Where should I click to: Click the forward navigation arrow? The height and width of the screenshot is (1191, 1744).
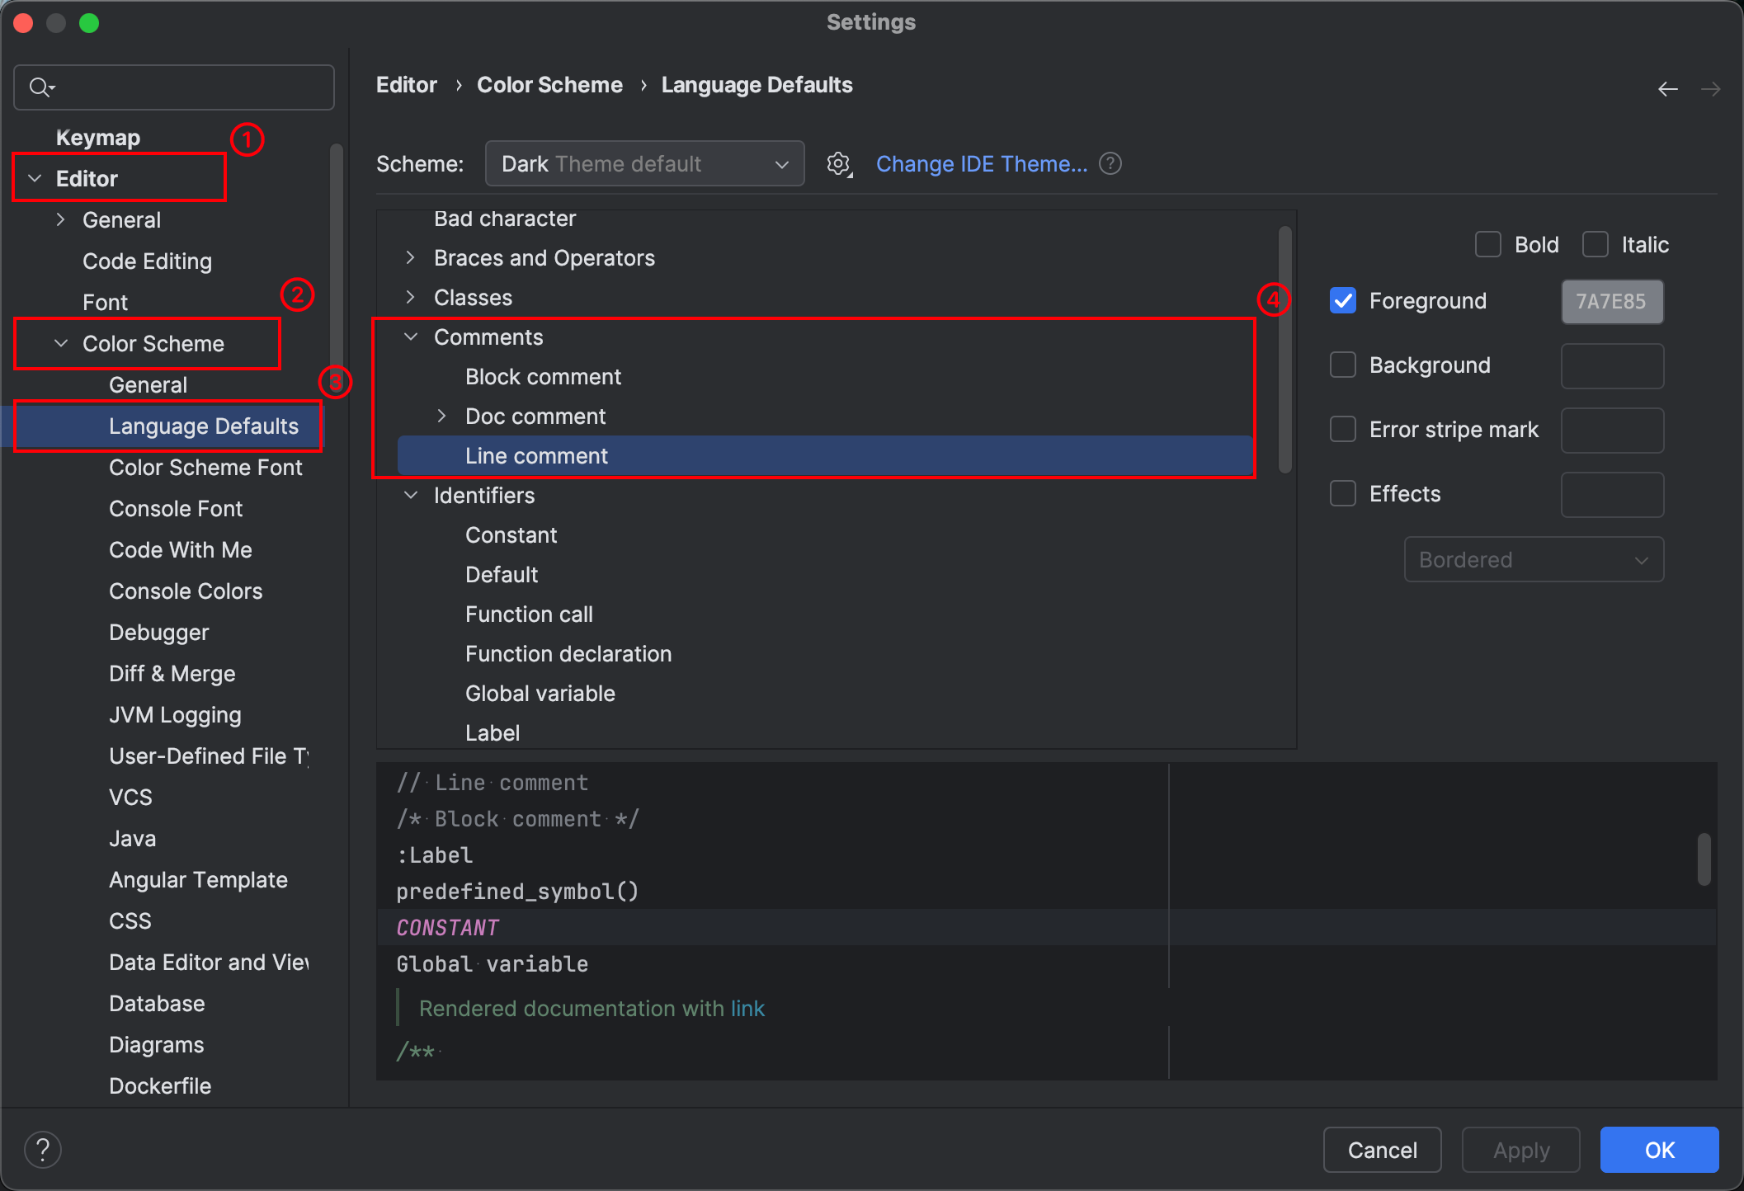pyautogui.click(x=1710, y=89)
